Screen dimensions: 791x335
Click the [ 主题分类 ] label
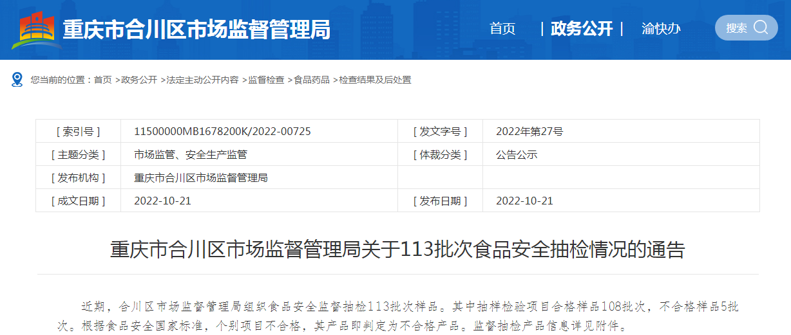(79, 154)
